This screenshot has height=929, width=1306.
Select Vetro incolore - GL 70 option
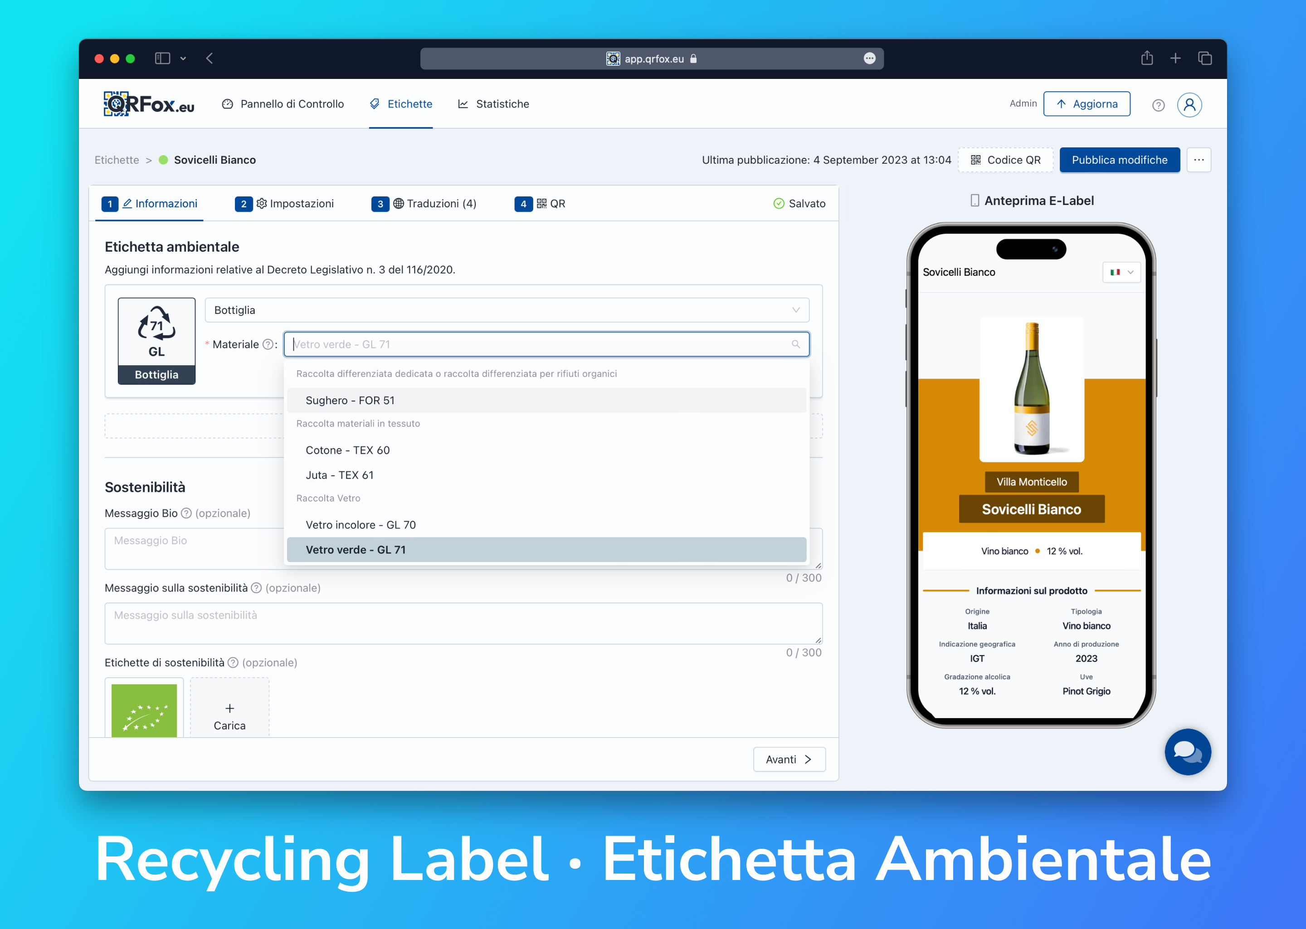click(x=360, y=524)
